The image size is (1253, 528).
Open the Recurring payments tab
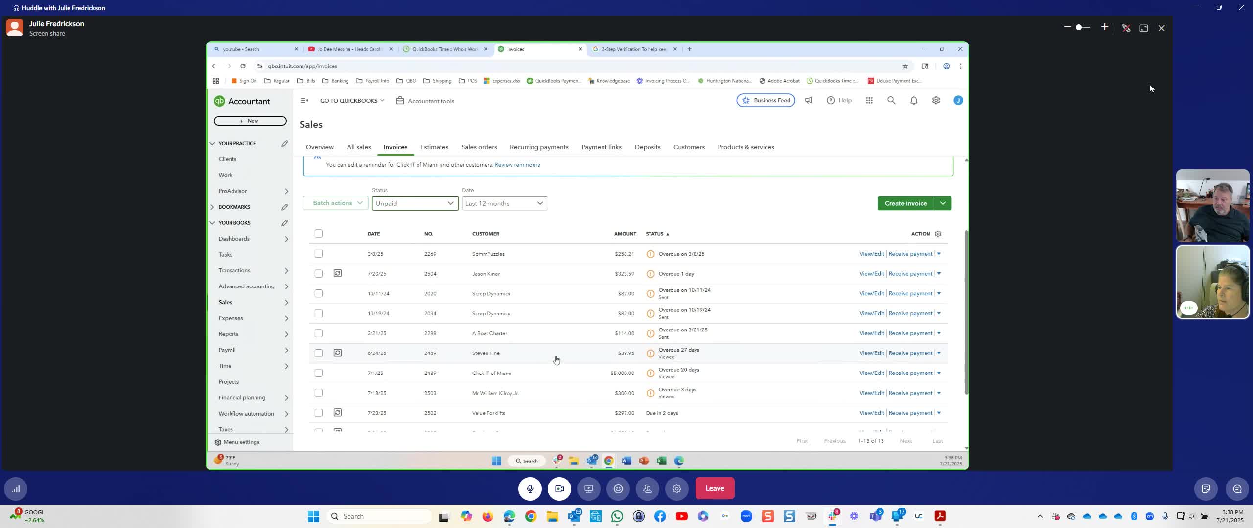point(539,147)
